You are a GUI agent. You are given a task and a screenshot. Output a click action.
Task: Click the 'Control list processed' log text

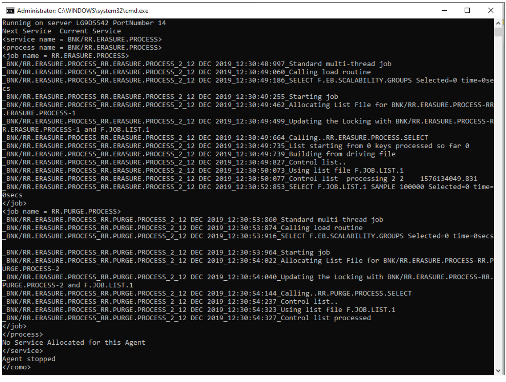[325, 318]
